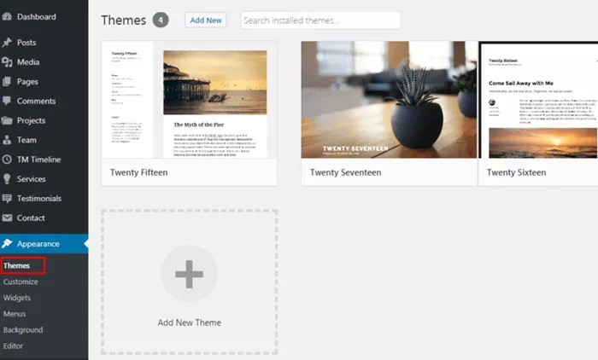This screenshot has width=598, height=360.
Task: Focus the Search installed themes field
Action: click(x=320, y=20)
